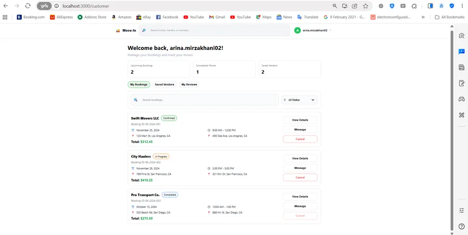Image resolution: width=468 pixels, height=235 pixels.
Task: Click the Confirmed status badge
Action: point(169,118)
